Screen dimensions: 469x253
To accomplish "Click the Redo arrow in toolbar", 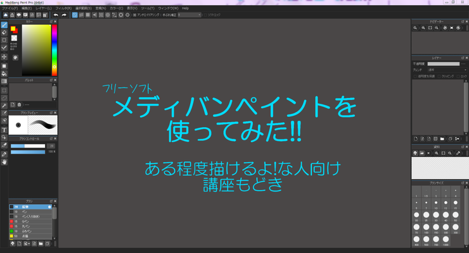I will [64, 15].
